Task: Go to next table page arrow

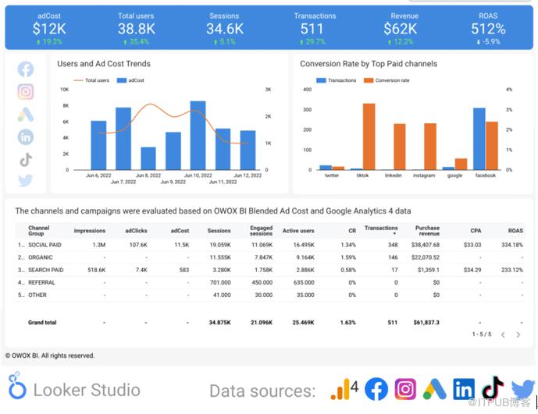Action: (x=519, y=334)
